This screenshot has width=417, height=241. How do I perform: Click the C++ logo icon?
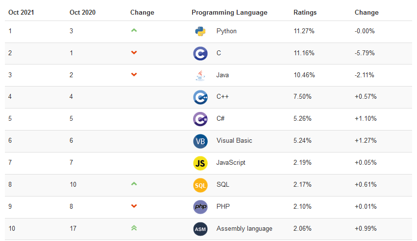[200, 97]
